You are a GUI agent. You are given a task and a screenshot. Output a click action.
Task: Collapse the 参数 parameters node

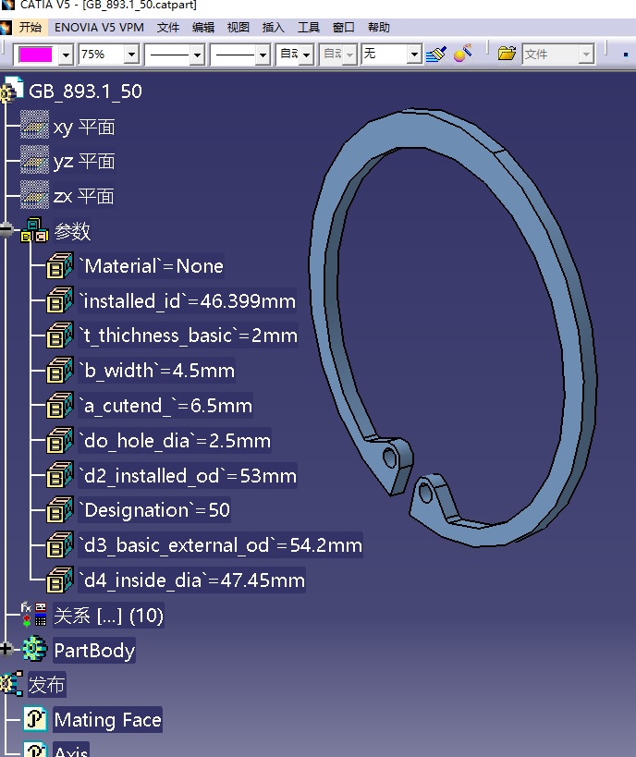pyautogui.click(x=6, y=230)
